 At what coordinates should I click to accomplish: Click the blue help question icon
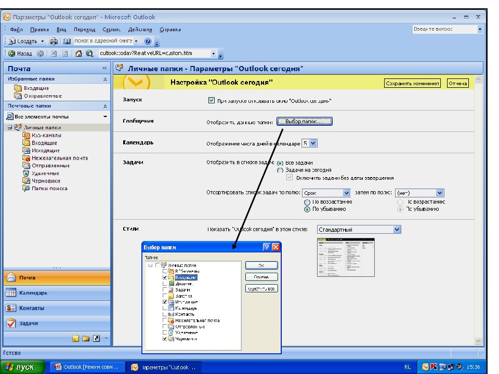pyautogui.click(x=148, y=41)
